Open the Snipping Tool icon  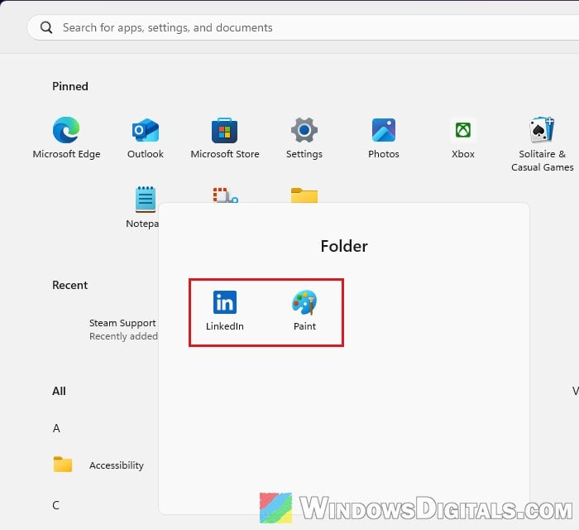[x=225, y=195]
